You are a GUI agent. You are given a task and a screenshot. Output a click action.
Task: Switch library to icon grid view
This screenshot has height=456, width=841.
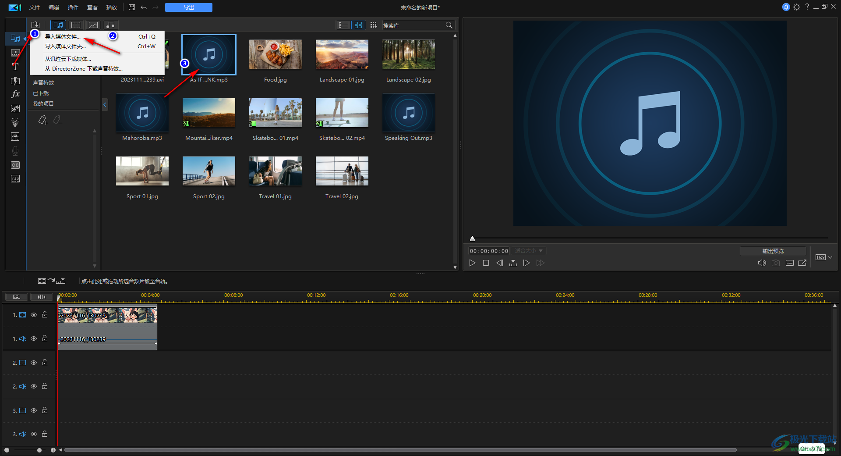[358, 25]
